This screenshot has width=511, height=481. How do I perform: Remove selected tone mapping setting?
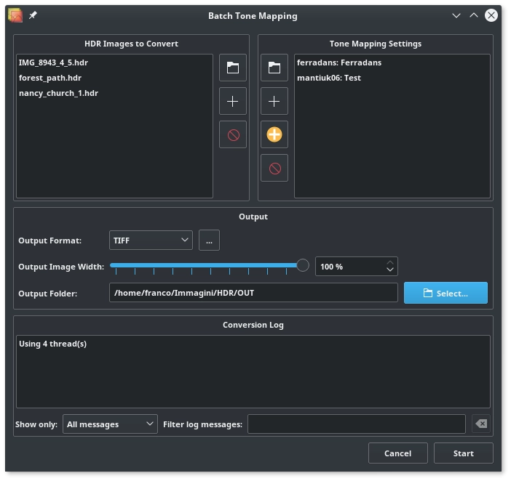pos(274,168)
